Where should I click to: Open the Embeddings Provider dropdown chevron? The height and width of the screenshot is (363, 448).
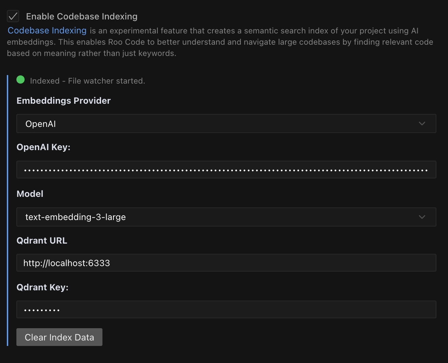422,124
